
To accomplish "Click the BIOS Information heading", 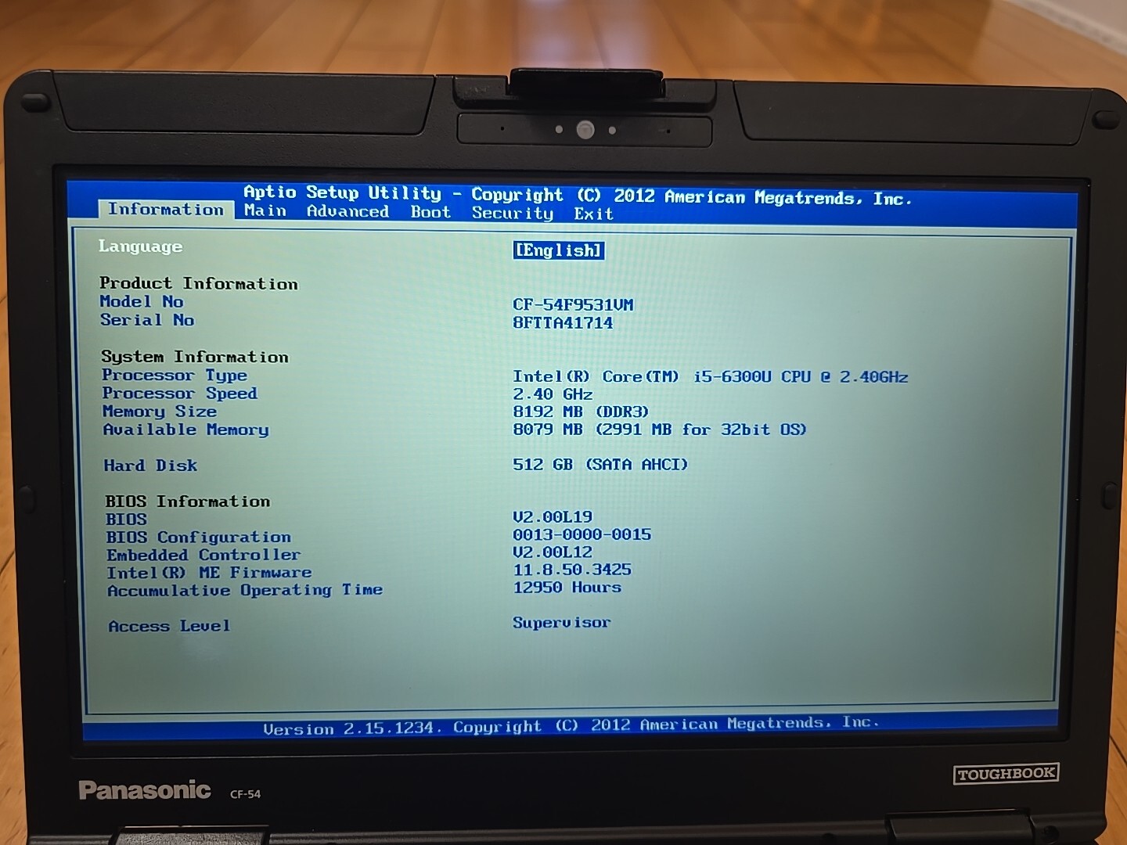I will click(188, 502).
